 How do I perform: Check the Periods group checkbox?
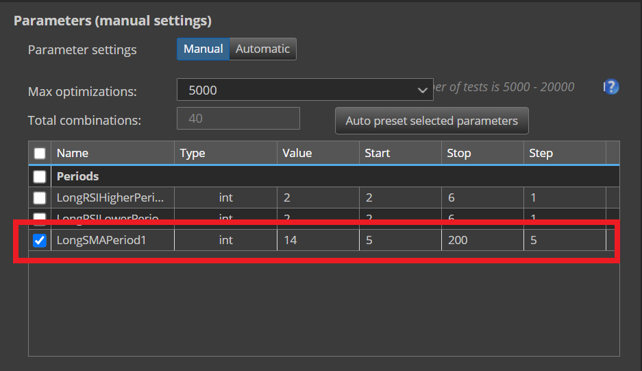tap(40, 176)
